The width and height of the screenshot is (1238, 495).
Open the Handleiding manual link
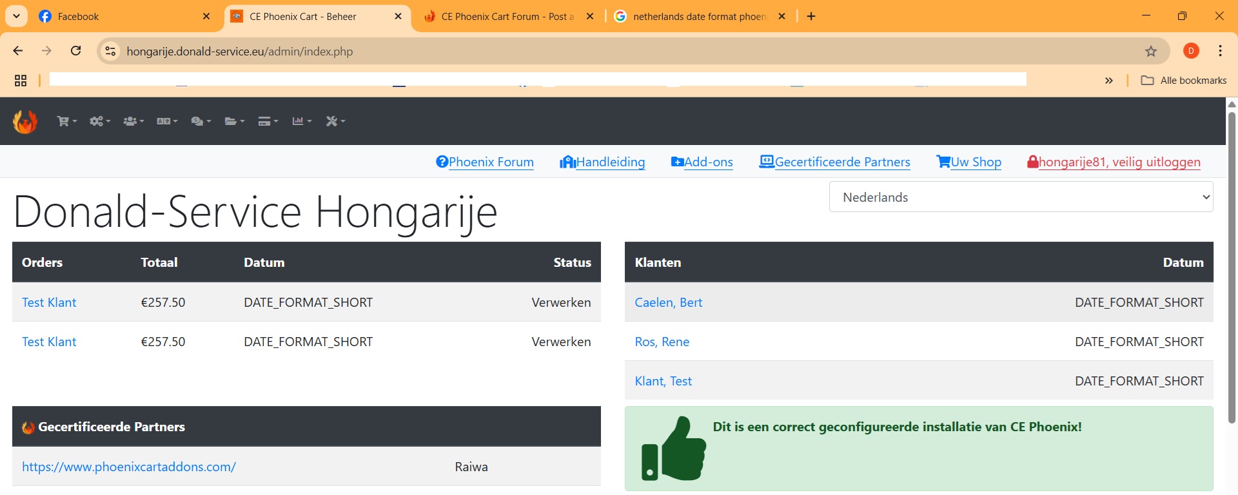602,162
